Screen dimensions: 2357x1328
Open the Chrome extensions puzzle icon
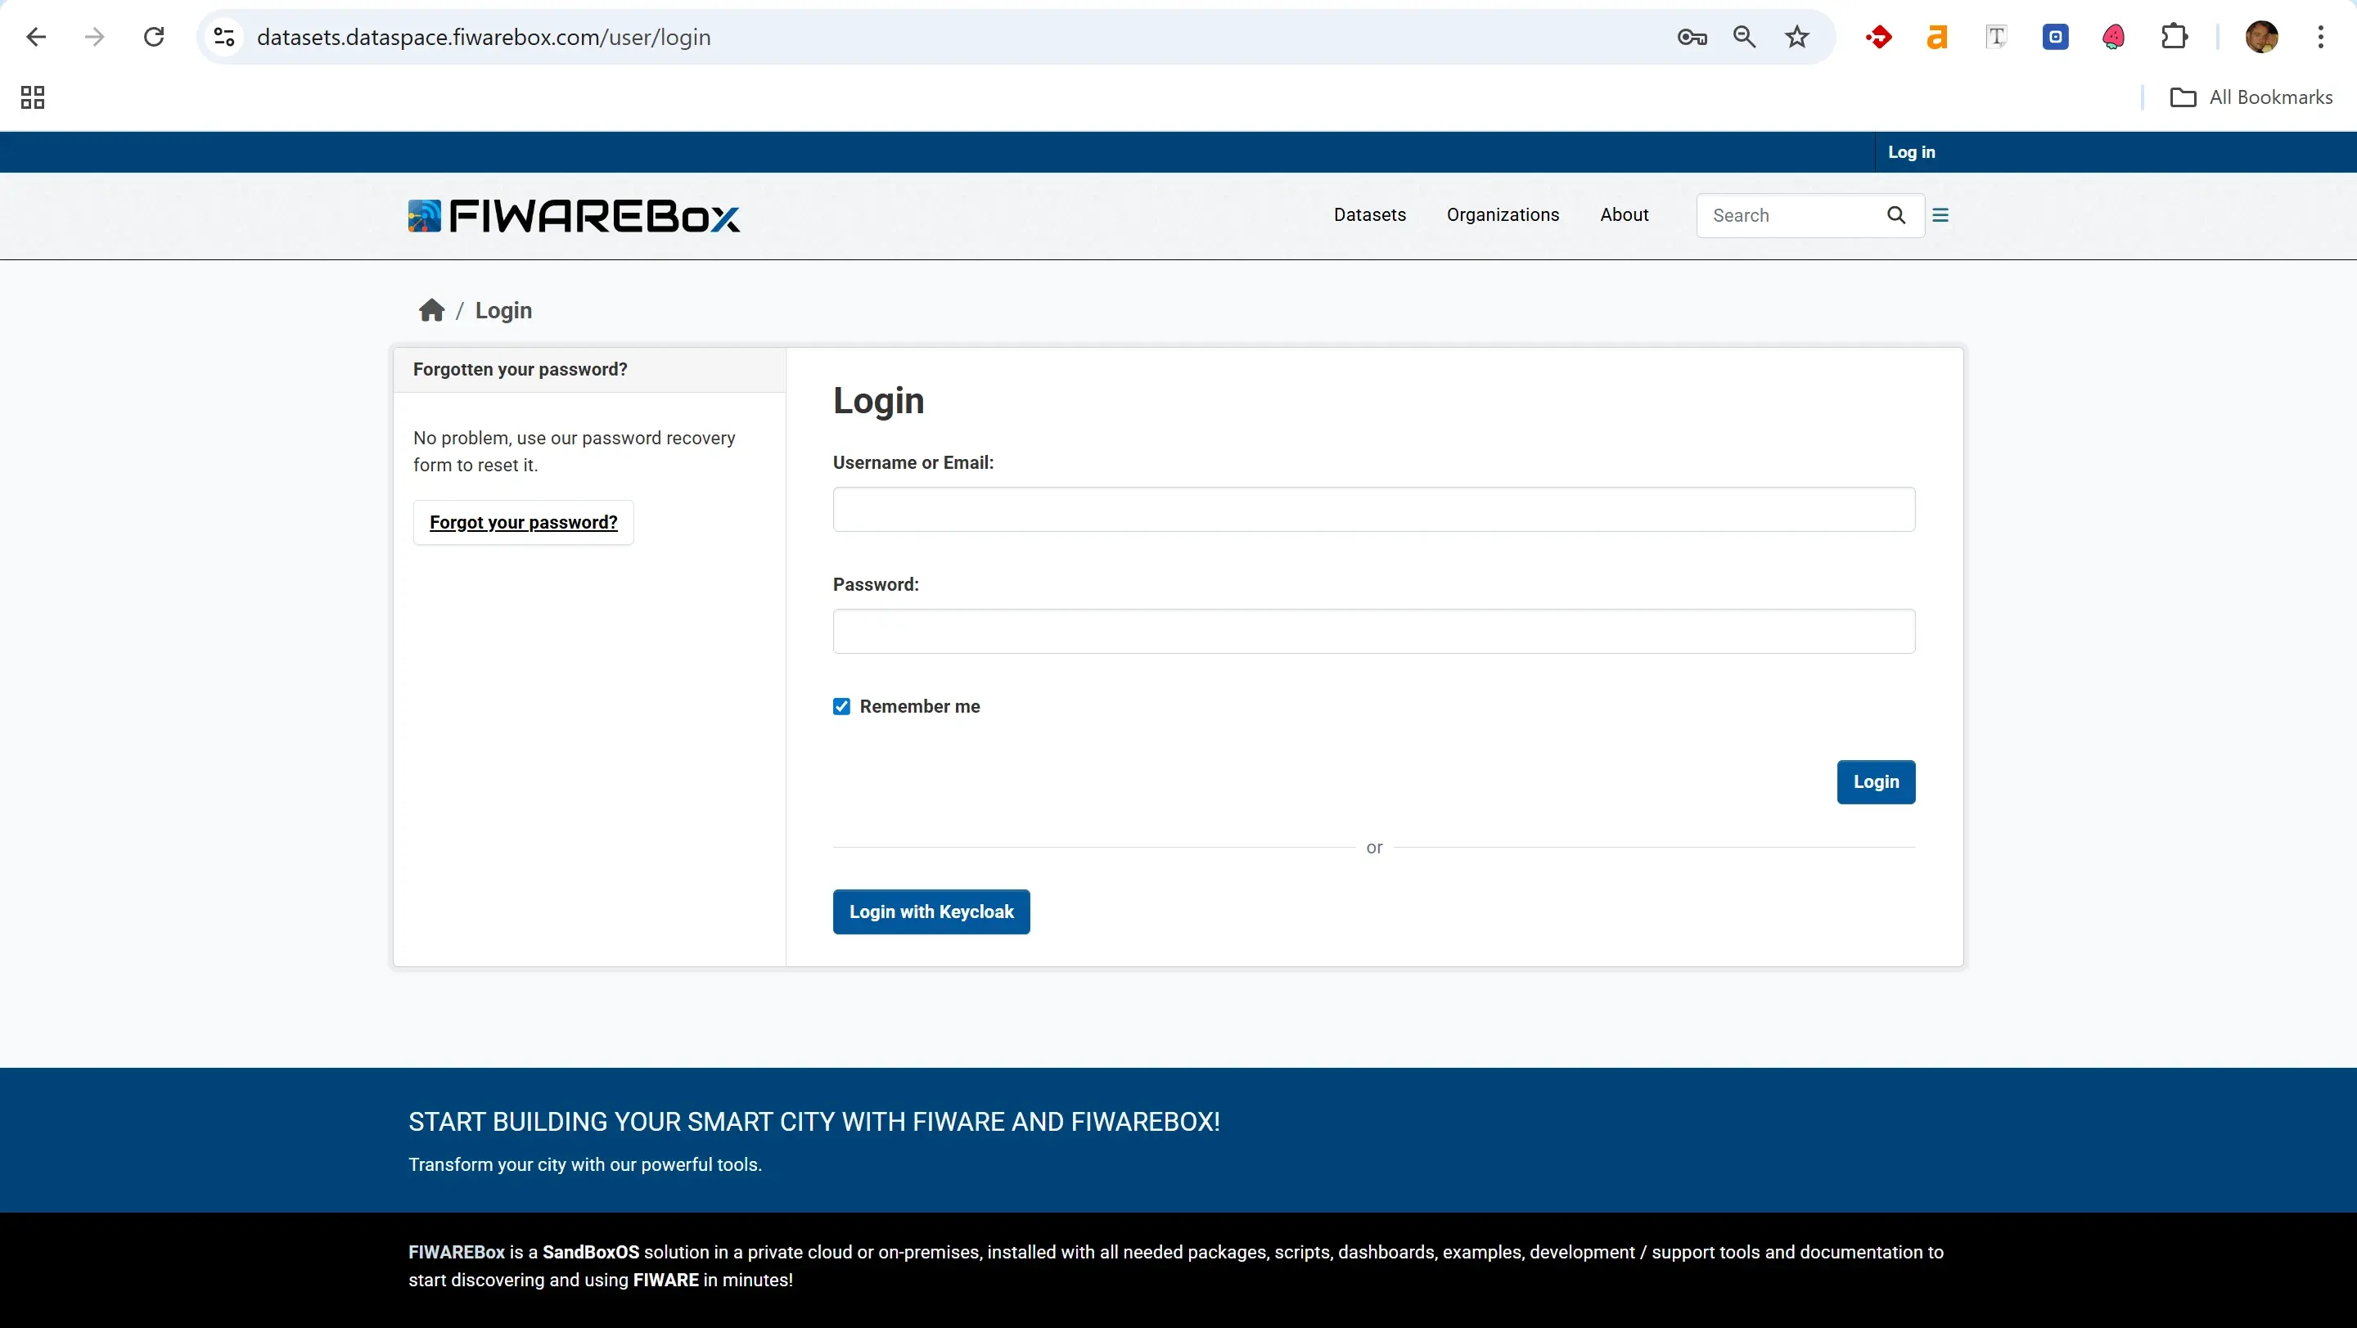click(x=2174, y=37)
